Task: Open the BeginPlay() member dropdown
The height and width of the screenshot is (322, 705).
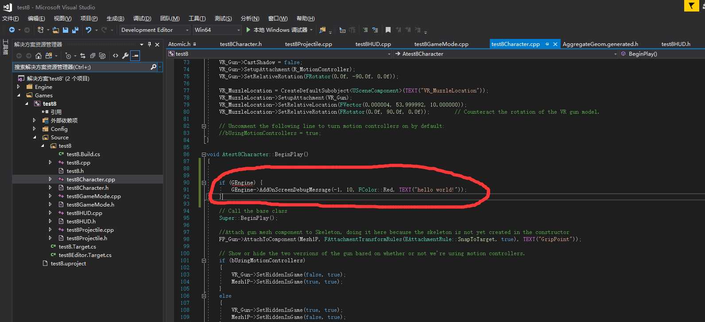Action: click(x=662, y=54)
